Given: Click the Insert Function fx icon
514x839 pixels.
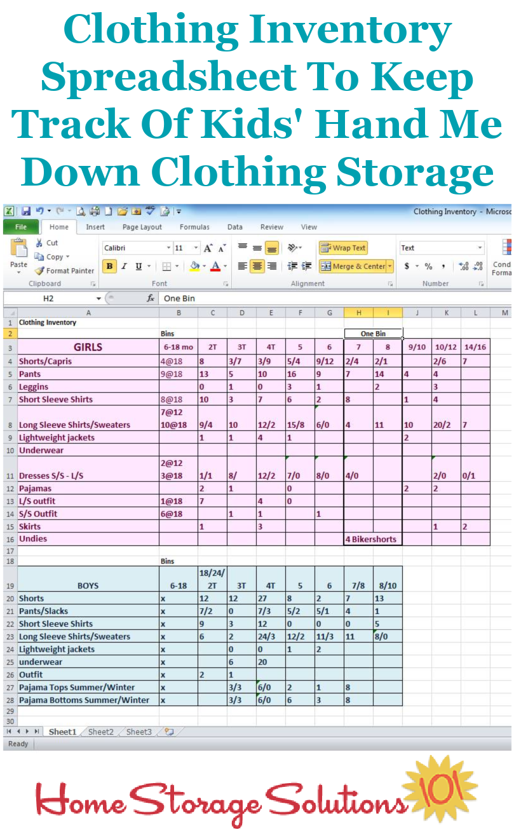Looking at the screenshot, I should pyautogui.click(x=151, y=298).
